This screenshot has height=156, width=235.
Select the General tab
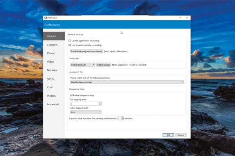54,36
